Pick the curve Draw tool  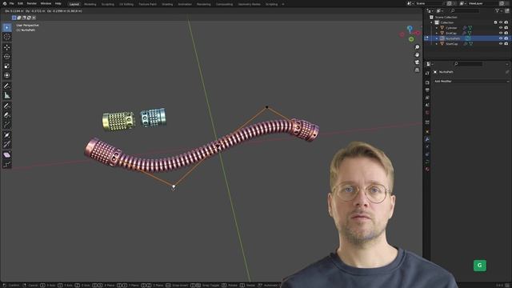7,106
